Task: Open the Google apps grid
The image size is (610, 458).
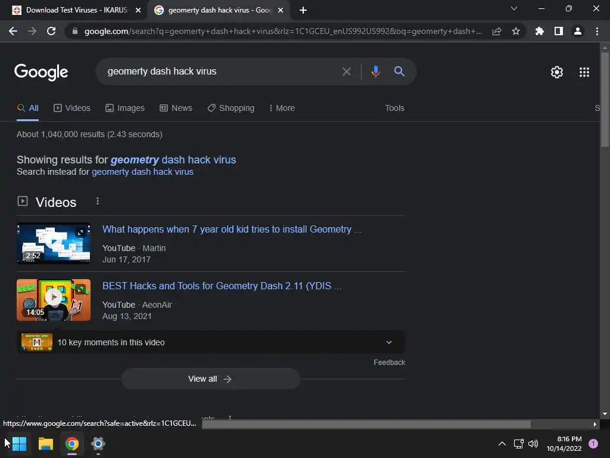Action: click(584, 72)
